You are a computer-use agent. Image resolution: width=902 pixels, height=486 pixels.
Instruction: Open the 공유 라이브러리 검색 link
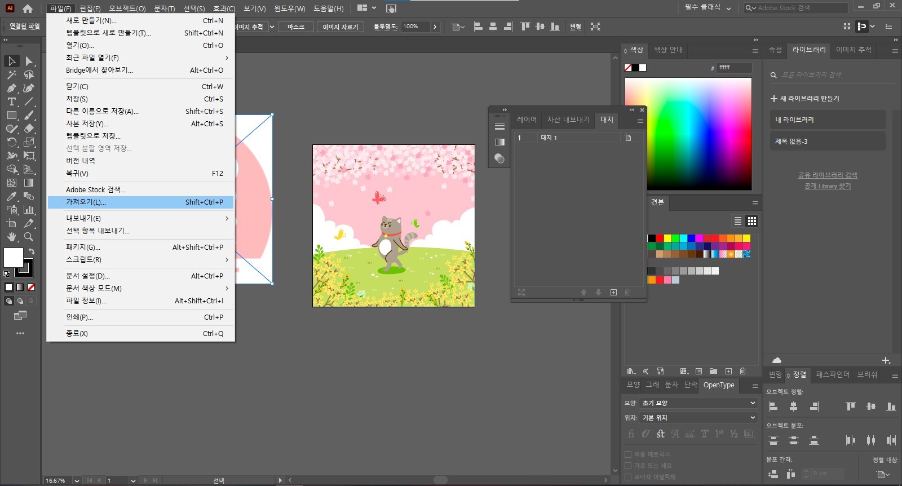[x=827, y=175]
